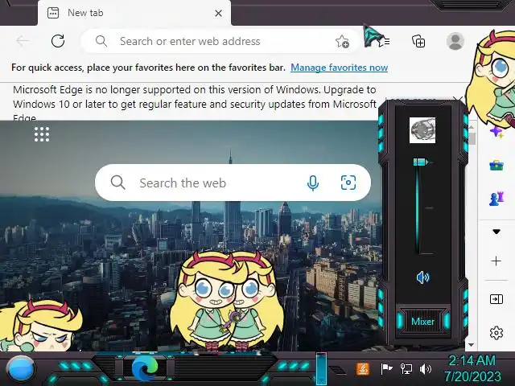Image resolution: width=515 pixels, height=386 pixels.
Task: Click the page scrollbar down arrow
Action: (x=472, y=345)
